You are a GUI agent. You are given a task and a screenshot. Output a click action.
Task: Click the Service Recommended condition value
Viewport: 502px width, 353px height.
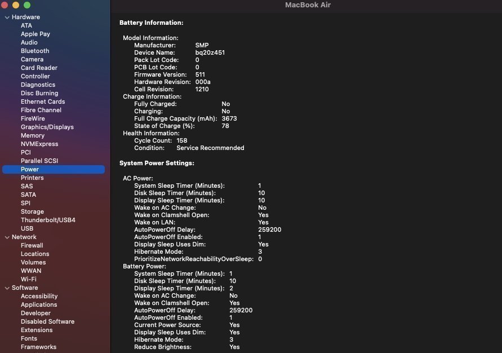tap(210, 148)
